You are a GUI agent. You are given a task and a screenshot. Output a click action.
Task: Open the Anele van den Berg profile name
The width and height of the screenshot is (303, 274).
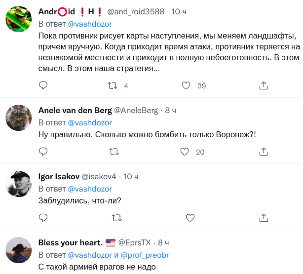pyautogui.click(x=75, y=110)
